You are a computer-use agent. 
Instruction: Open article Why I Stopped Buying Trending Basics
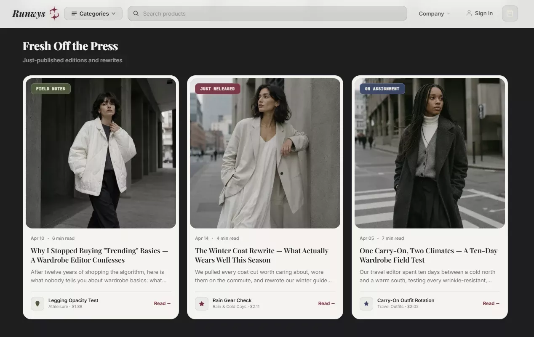tap(99, 255)
